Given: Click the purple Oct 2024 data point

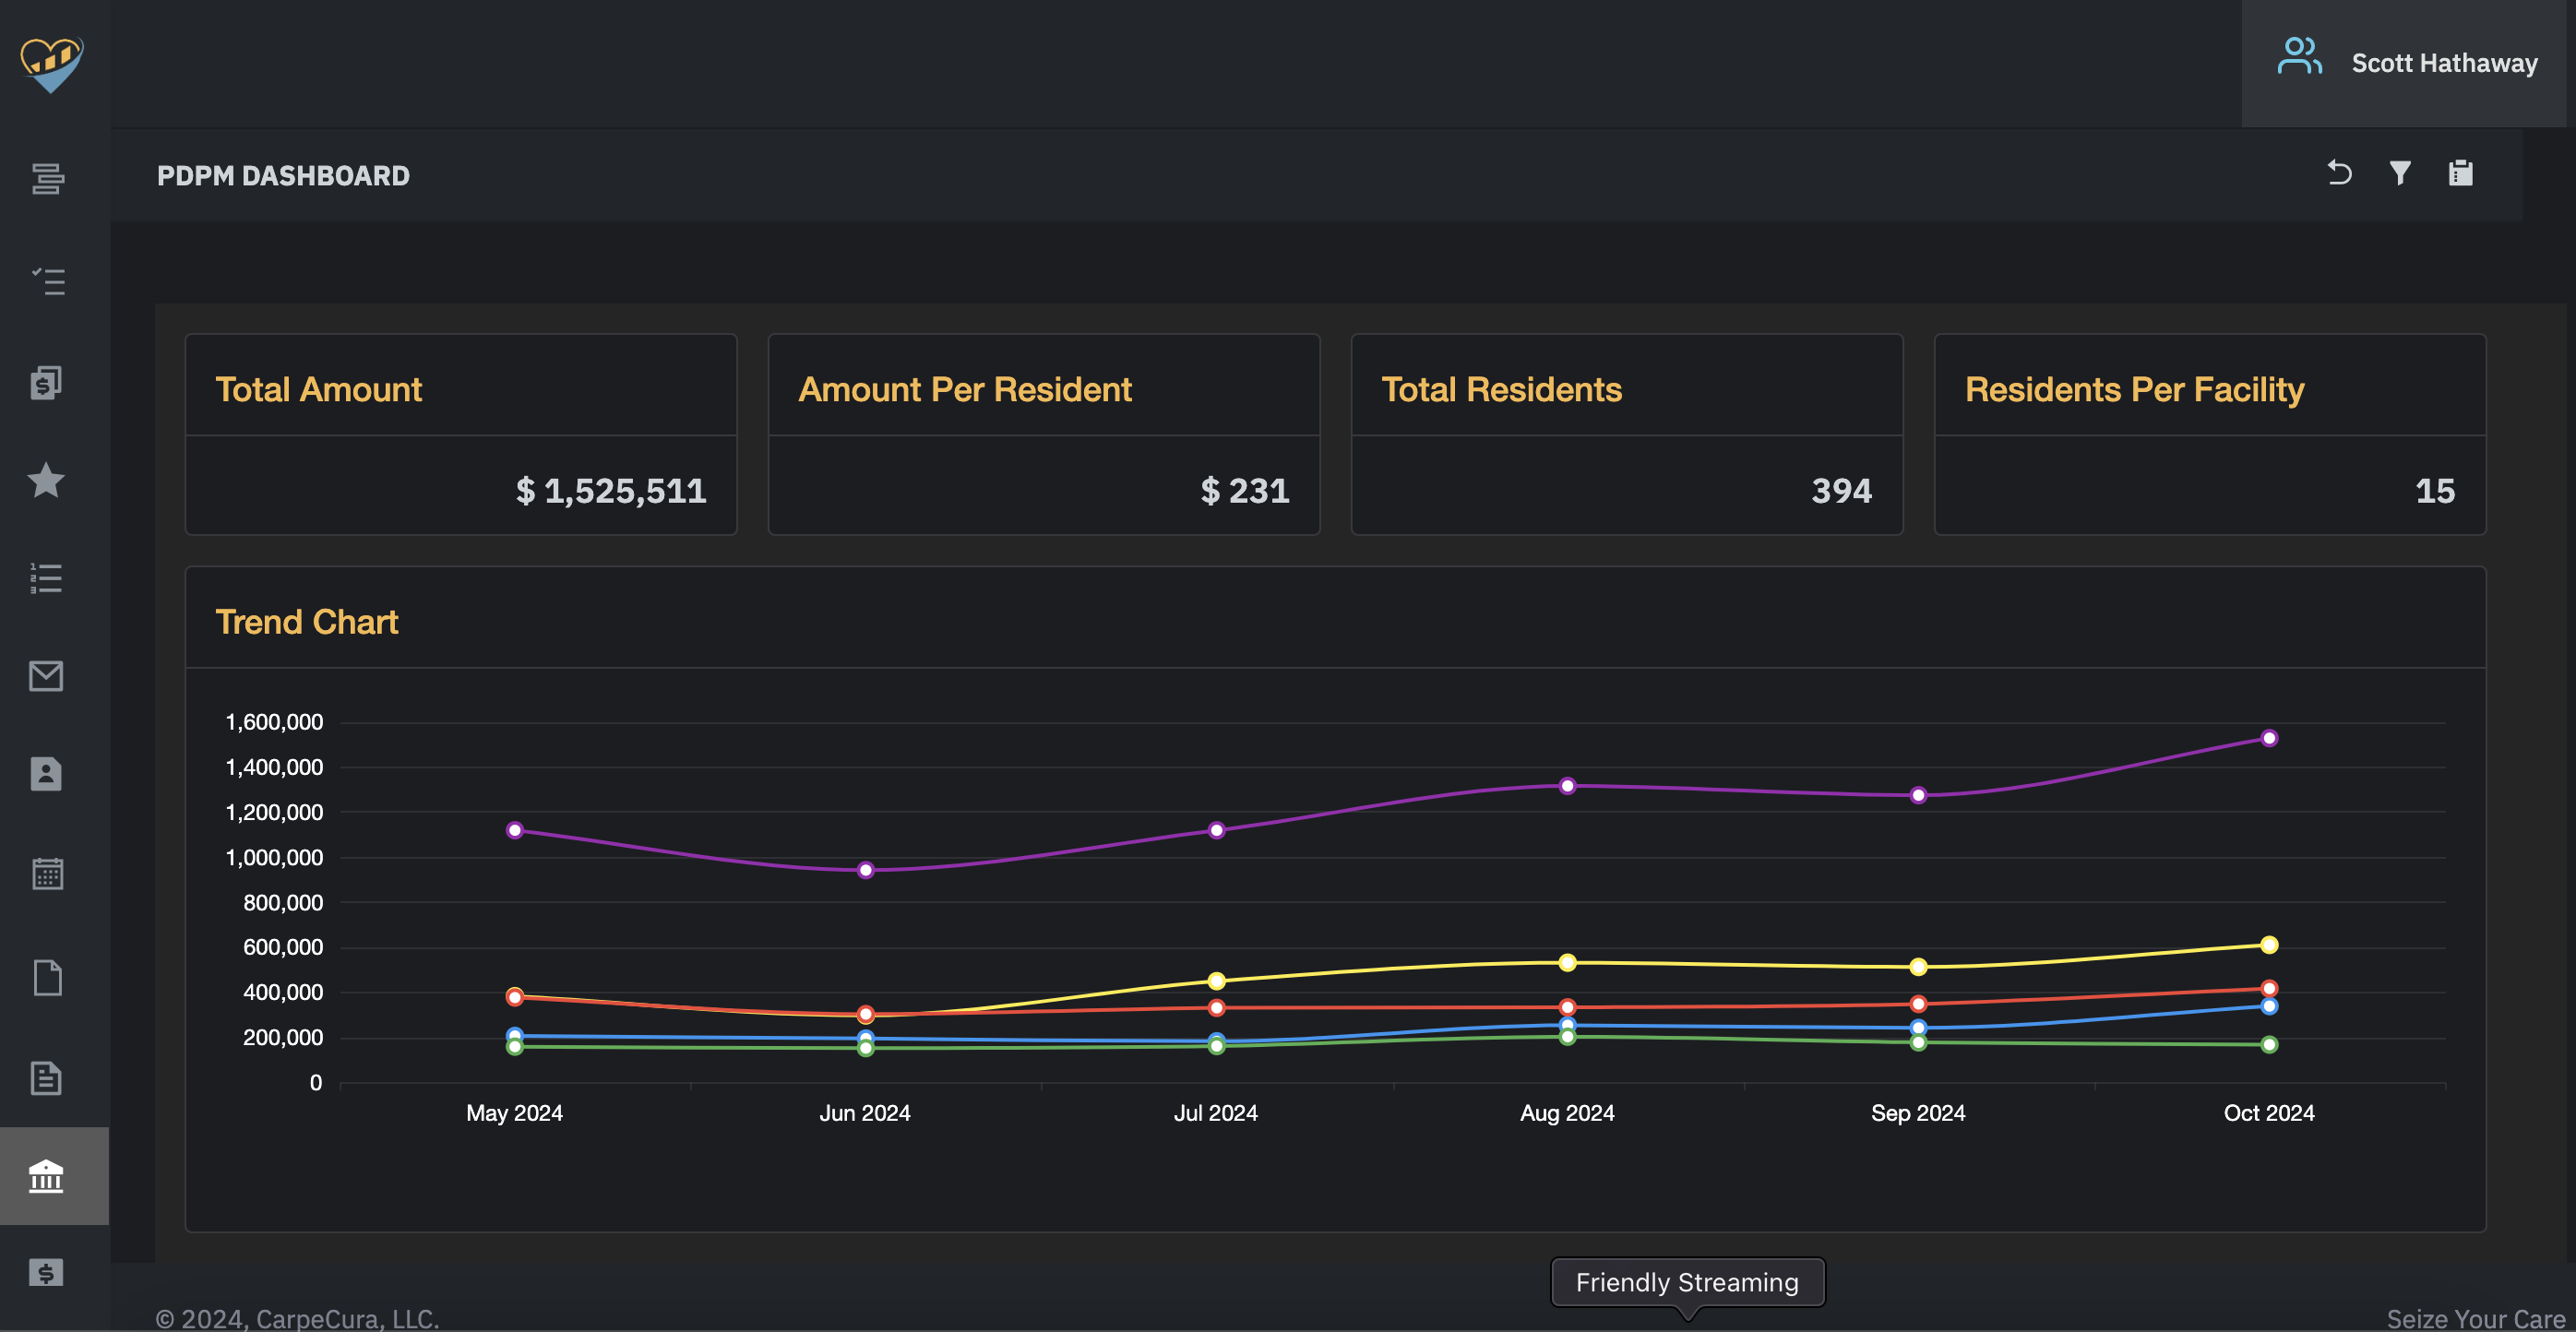Looking at the screenshot, I should [2269, 738].
